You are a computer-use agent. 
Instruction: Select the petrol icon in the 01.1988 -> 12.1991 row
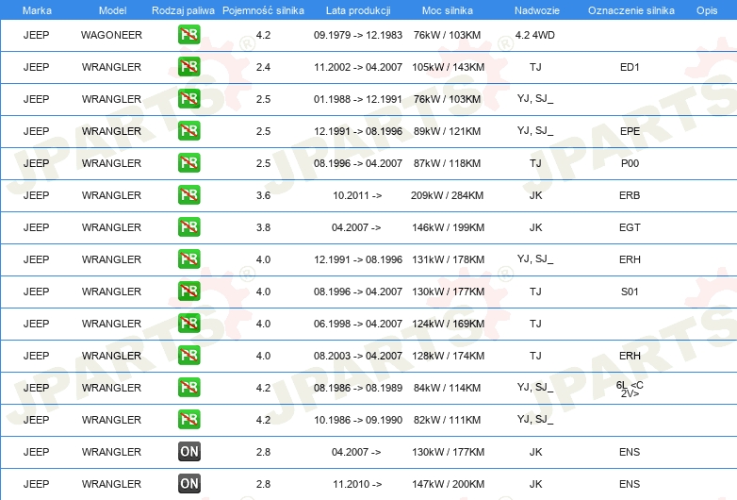coord(188,99)
